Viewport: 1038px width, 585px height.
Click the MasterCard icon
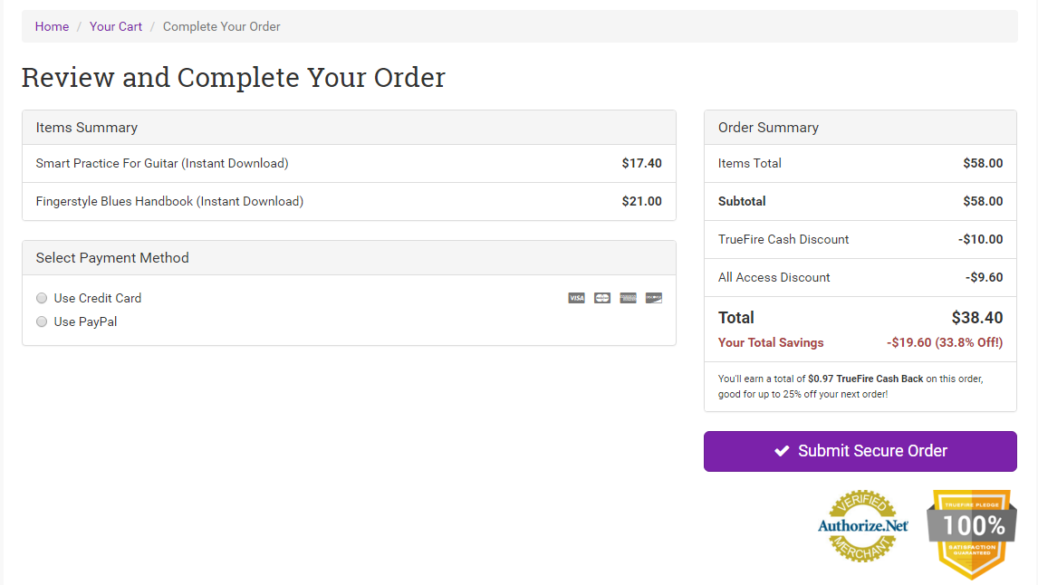(x=602, y=298)
